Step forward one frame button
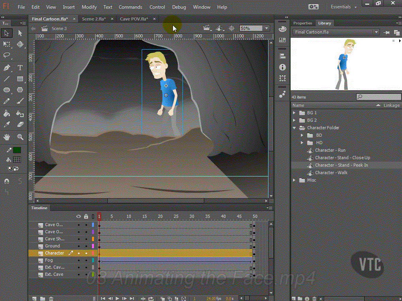The height and width of the screenshot is (301, 402). tap(124, 299)
